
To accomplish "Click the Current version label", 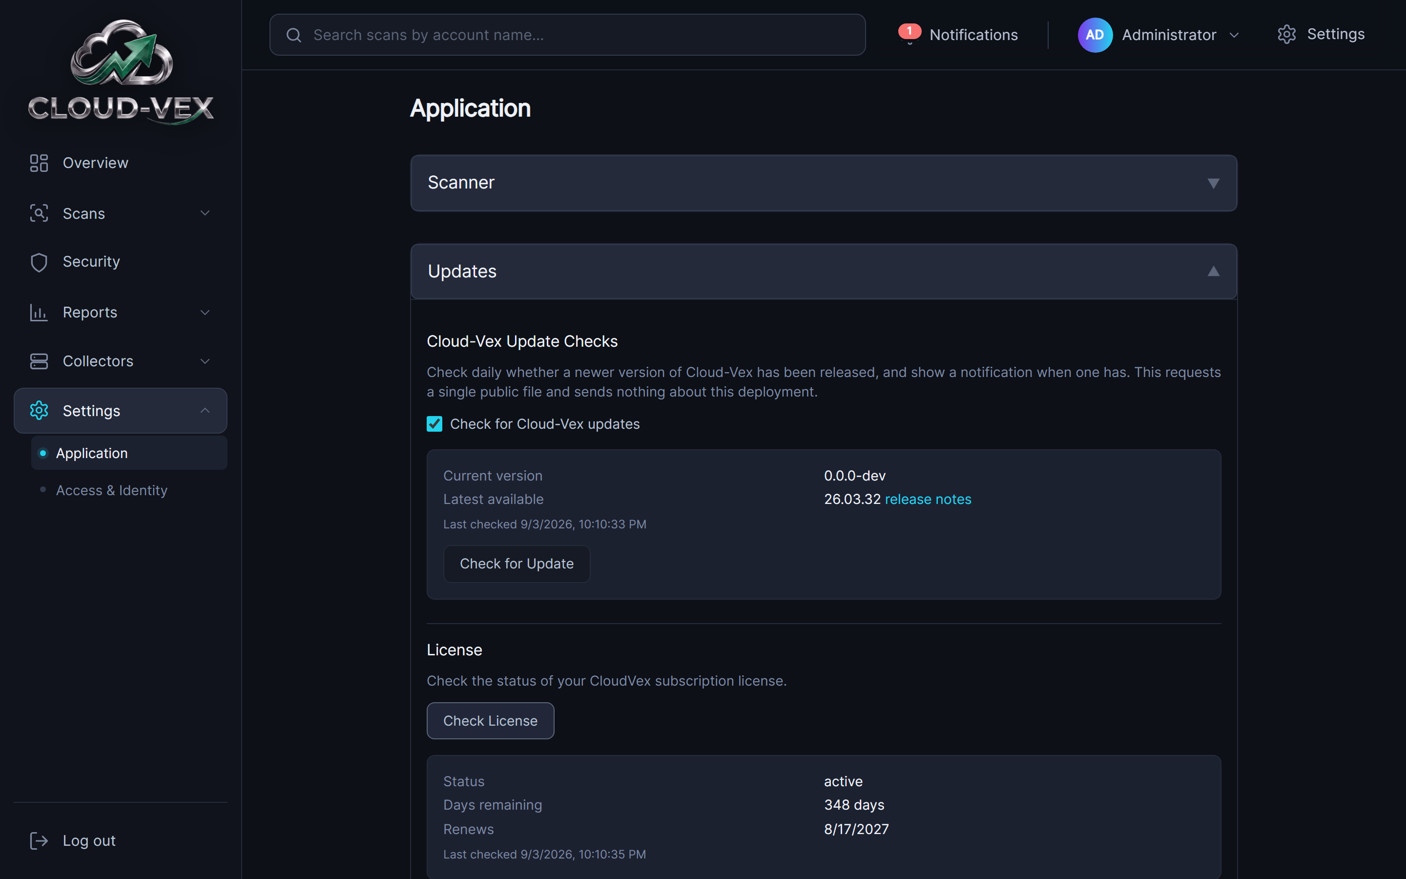I will [x=493, y=476].
